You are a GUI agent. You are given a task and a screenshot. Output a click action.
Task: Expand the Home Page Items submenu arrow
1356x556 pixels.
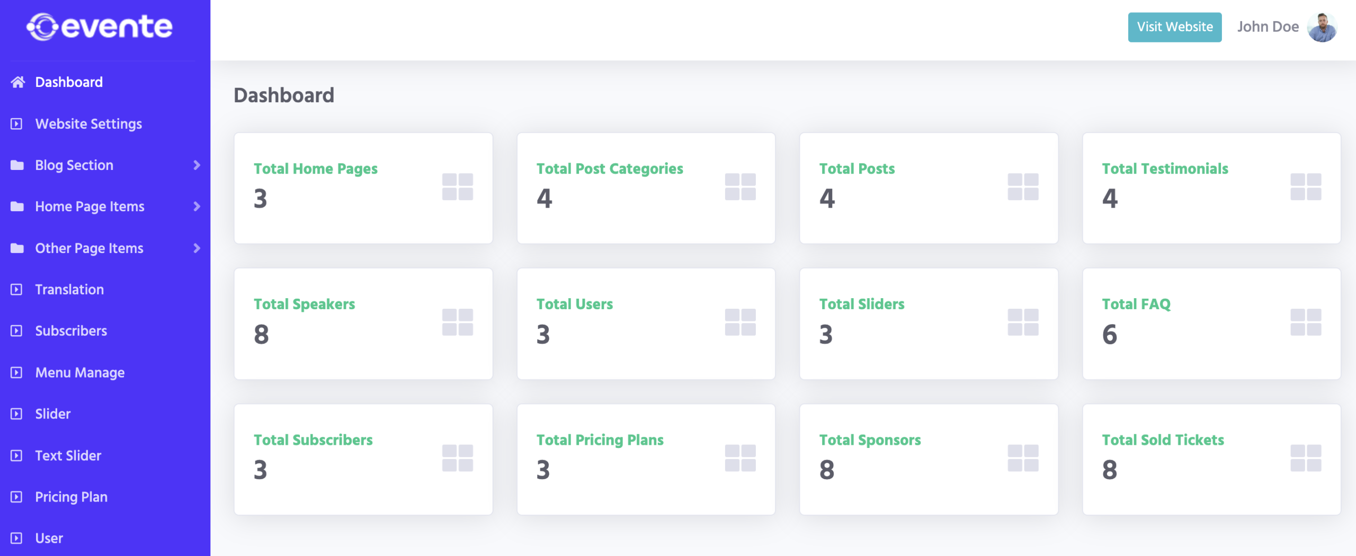pyautogui.click(x=197, y=207)
